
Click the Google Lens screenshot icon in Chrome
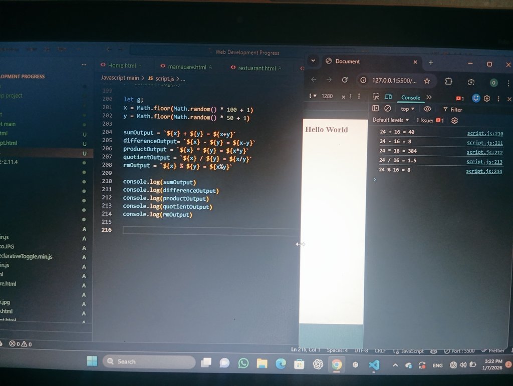471,82
